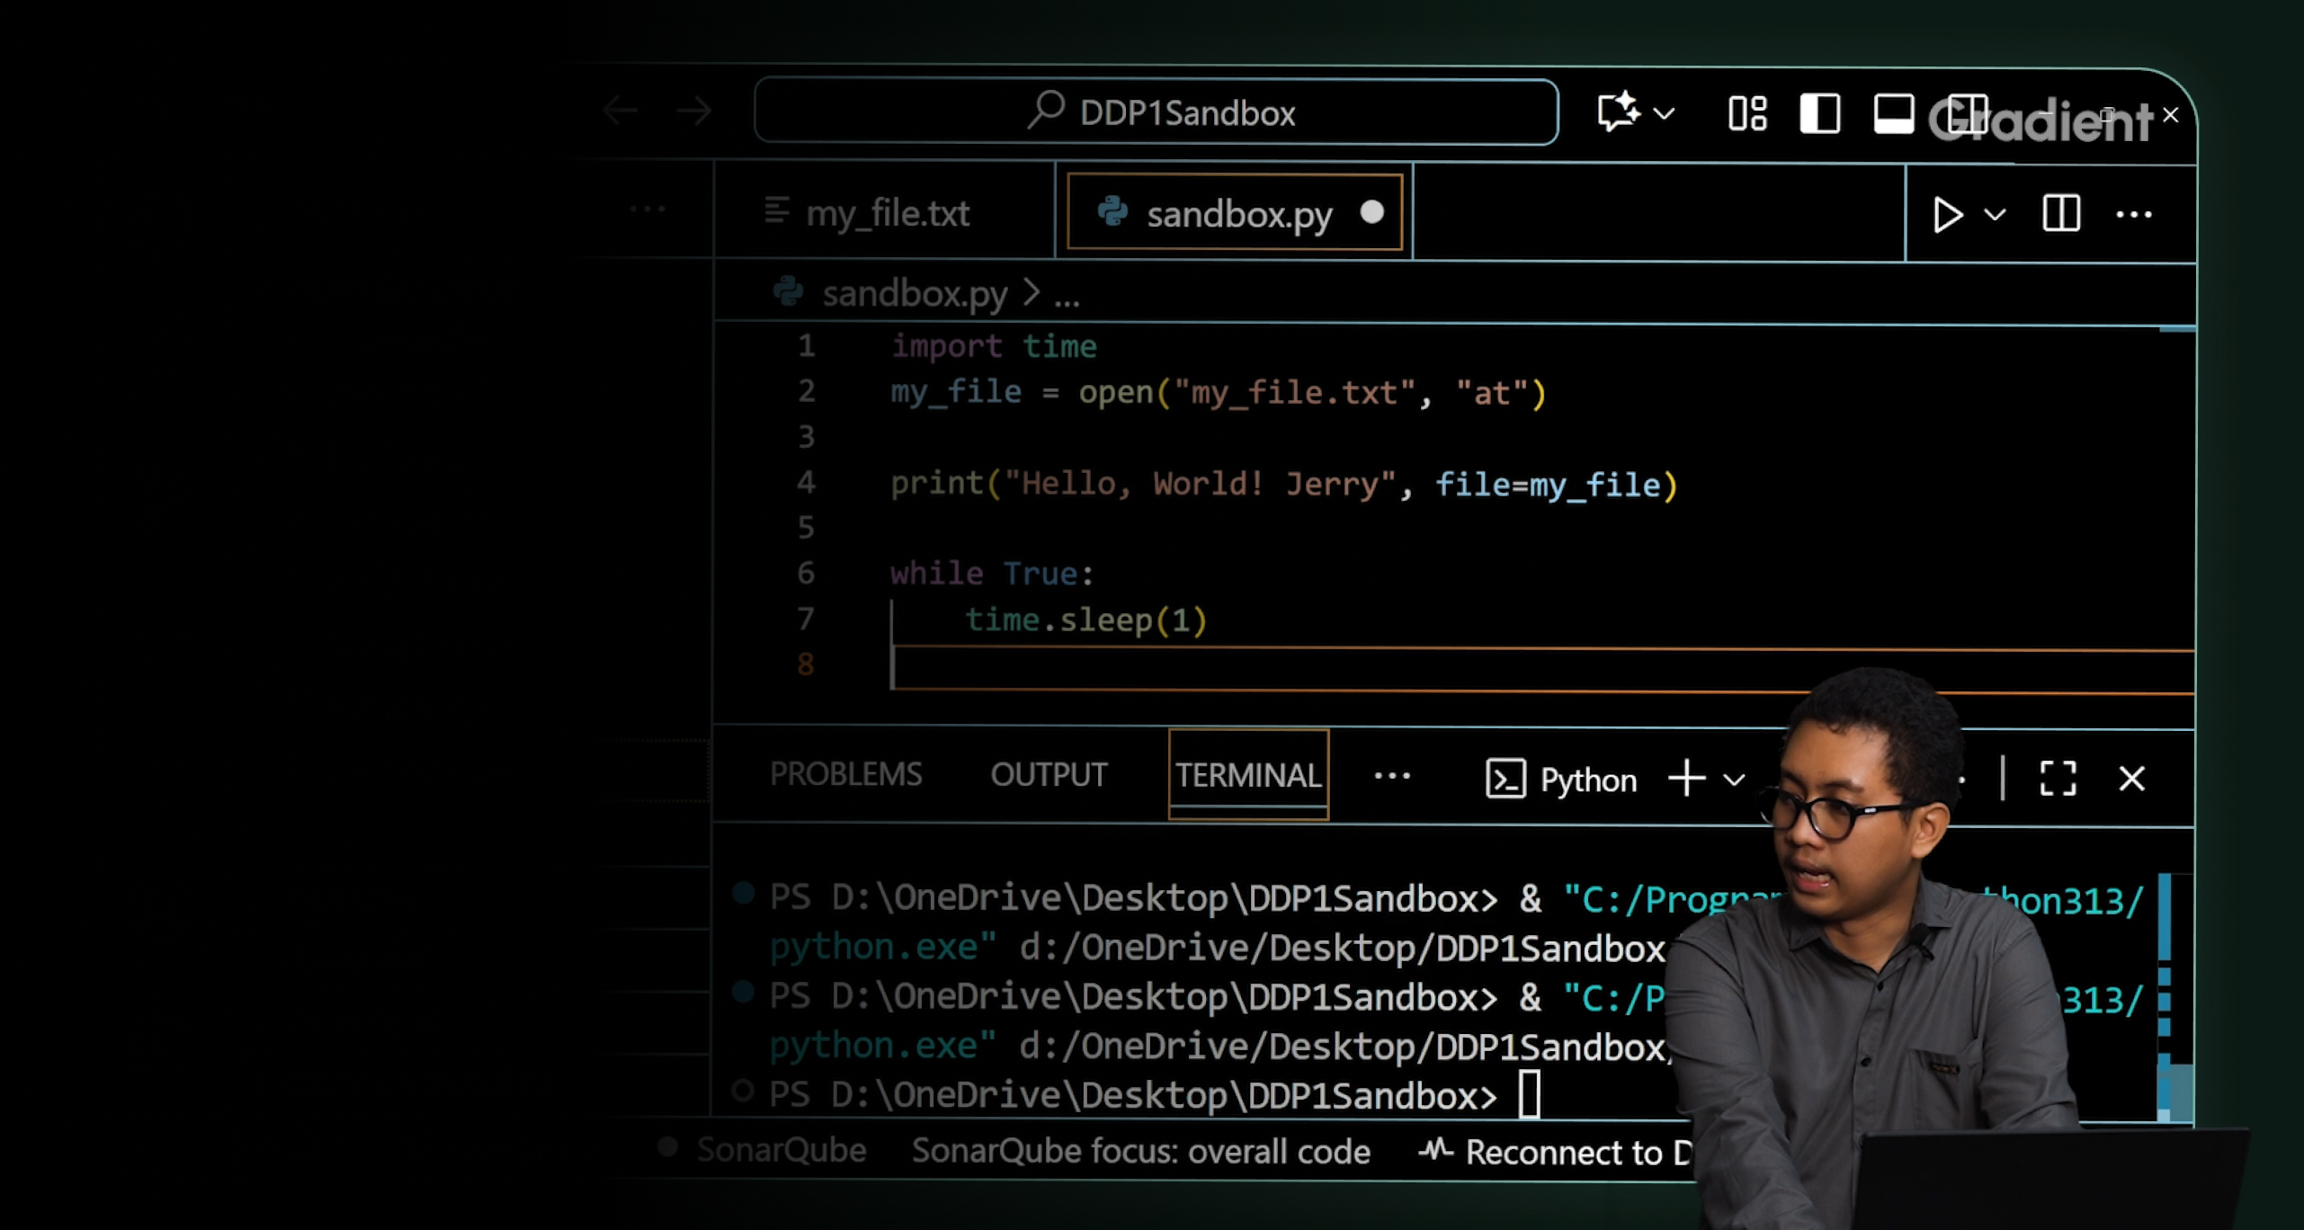2304x1230 pixels.
Task: Toggle the primary side bar visibility
Action: pyautogui.click(x=1819, y=113)
